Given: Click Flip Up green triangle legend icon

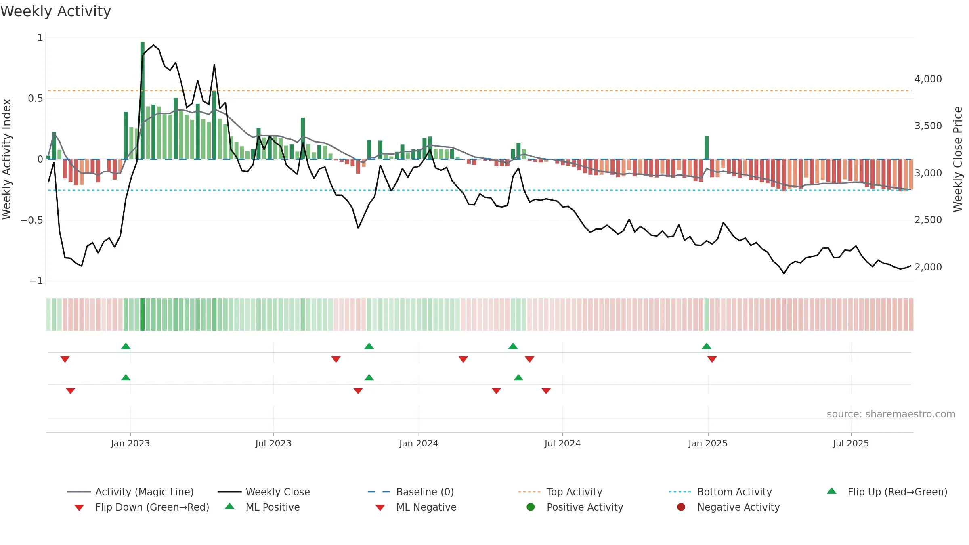Looking at the screenshot, I should click(x=832, y=491).
